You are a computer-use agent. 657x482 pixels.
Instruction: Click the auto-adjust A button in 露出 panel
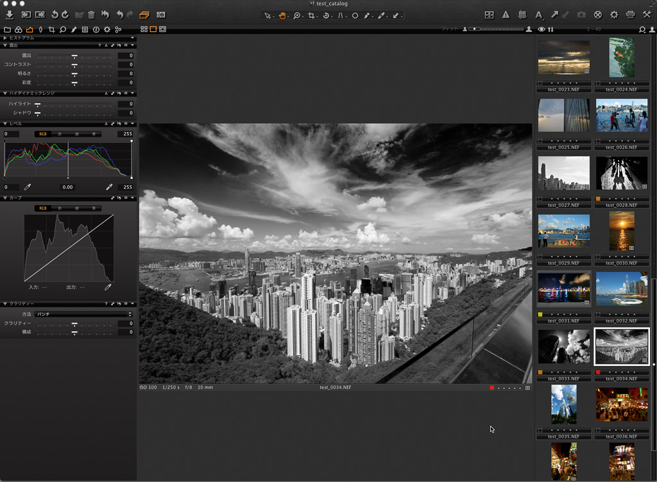pos(106,46)
